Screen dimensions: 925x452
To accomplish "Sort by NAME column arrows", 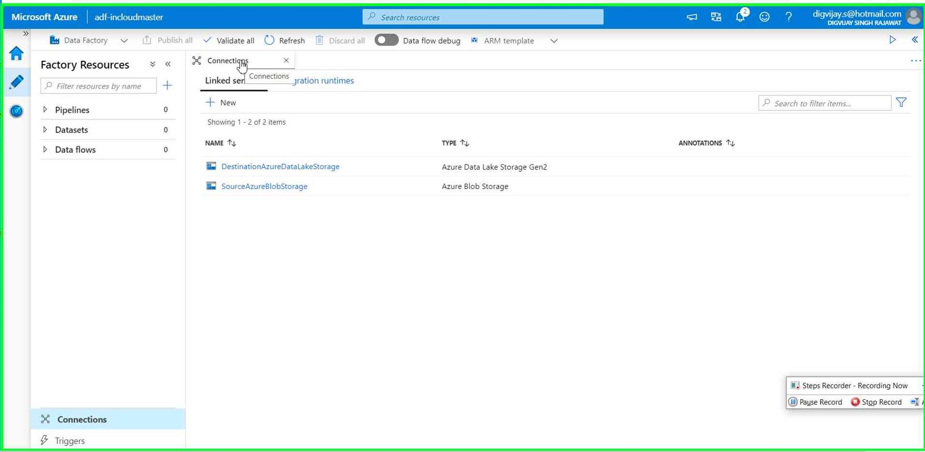I will click(x=232, y=143).
